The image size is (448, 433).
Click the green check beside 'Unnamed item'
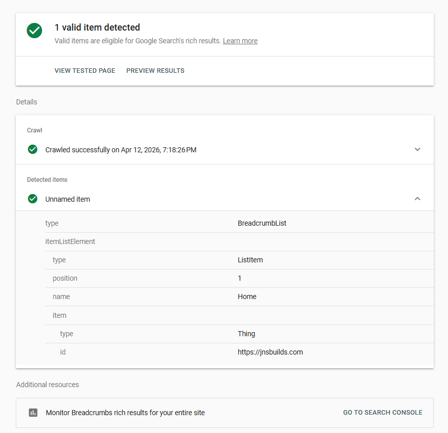click(x=33, y=199)
